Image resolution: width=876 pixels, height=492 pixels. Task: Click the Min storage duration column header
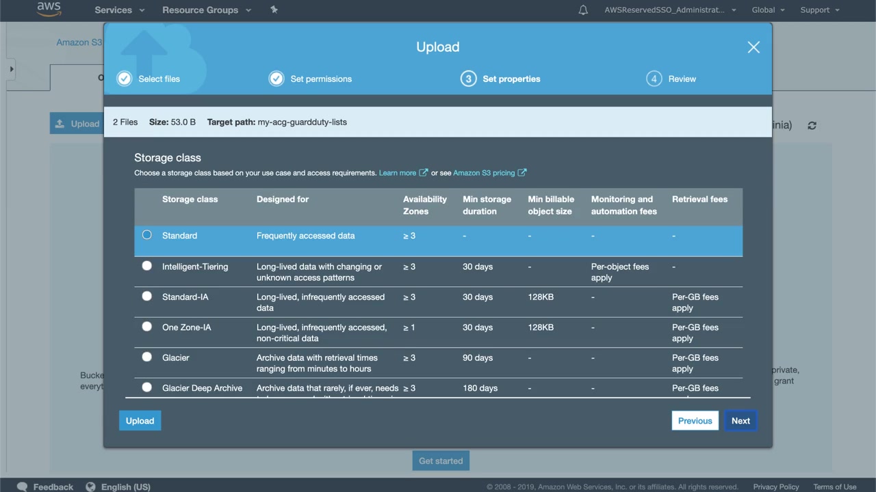[487, 205]
